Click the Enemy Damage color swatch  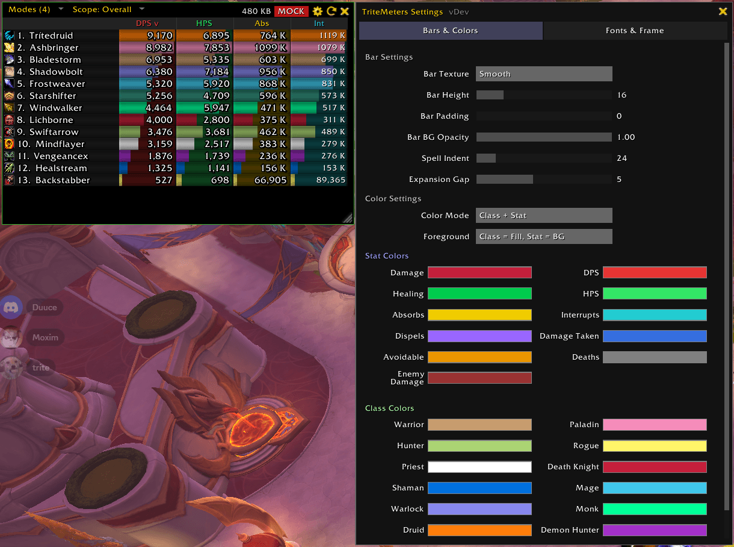[x=480, y=378]
